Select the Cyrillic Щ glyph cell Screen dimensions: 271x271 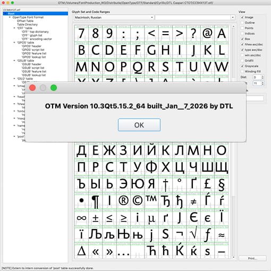tap(222, 167)
